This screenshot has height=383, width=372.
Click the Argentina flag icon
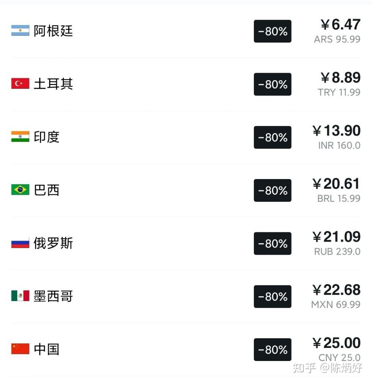[x=20, y=31]
